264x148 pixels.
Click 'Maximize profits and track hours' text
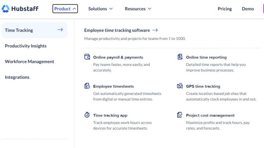pos(218,126)
